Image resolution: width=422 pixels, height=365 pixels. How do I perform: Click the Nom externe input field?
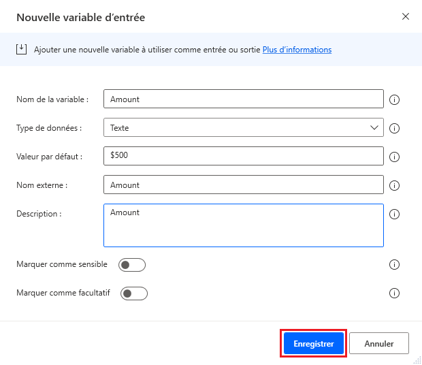243,185
